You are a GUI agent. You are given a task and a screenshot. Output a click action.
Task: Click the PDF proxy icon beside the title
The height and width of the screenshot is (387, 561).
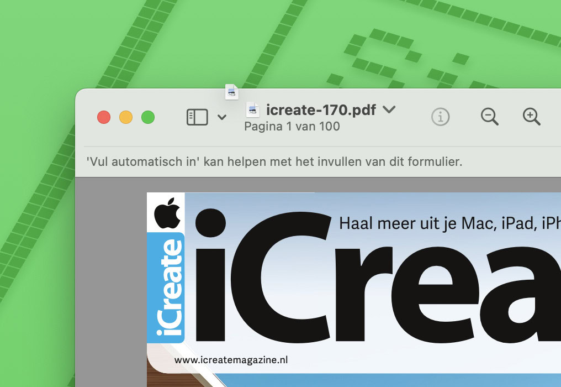coord(252,109)
